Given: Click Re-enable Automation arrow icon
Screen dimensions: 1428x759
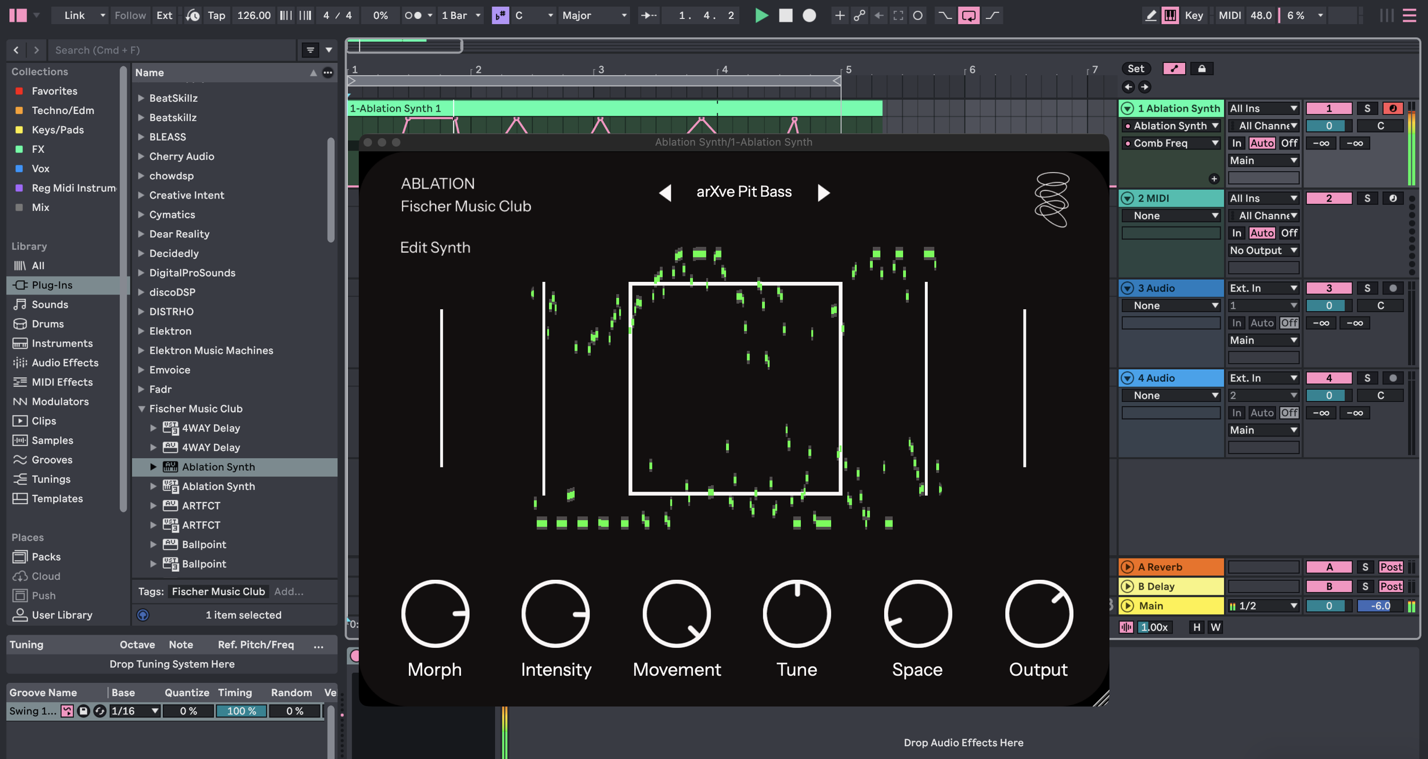Looking at the screenshot, I should pos(879,15).
